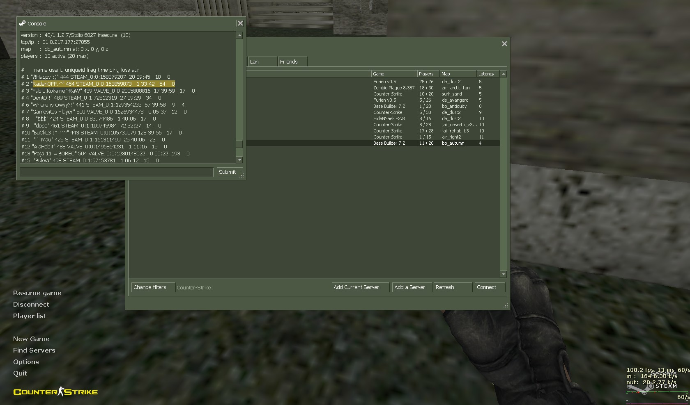Click the Console scrollbar thumb
690x405 pixels.
[x=239, y=144]
